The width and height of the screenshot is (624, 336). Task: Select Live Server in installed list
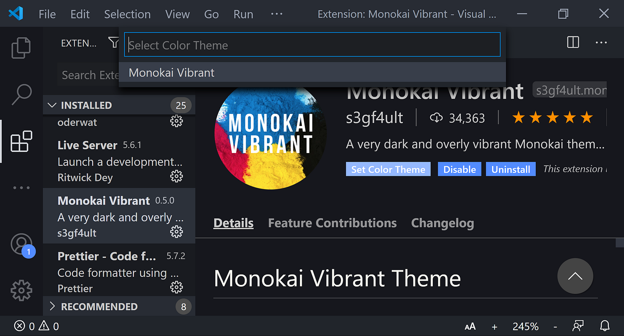point(119,161)
